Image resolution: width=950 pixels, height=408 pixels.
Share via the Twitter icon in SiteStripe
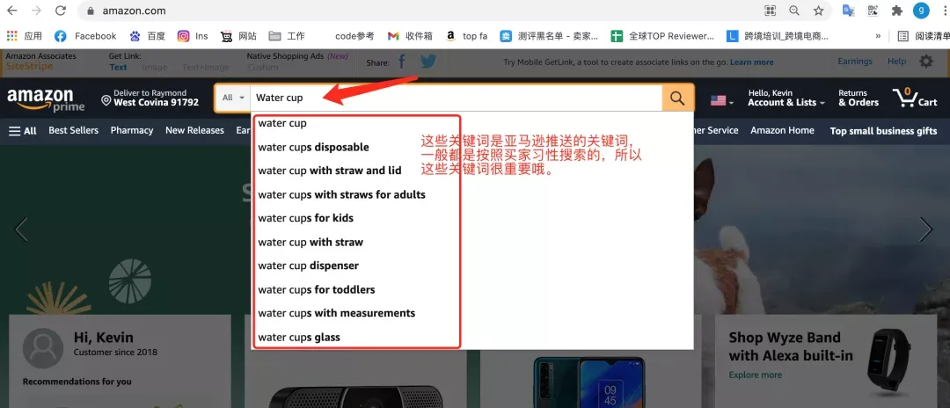[x=428, y=62]
